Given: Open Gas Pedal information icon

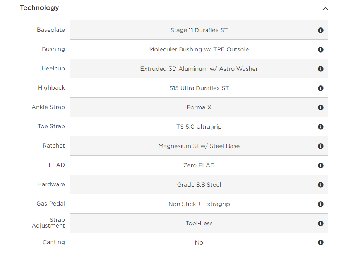Looking at the screenshot, I should point(320,204).
